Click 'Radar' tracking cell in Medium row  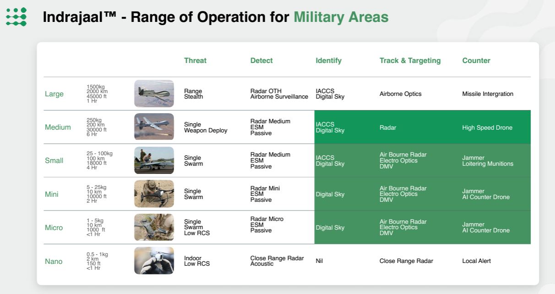coord(388,128)
